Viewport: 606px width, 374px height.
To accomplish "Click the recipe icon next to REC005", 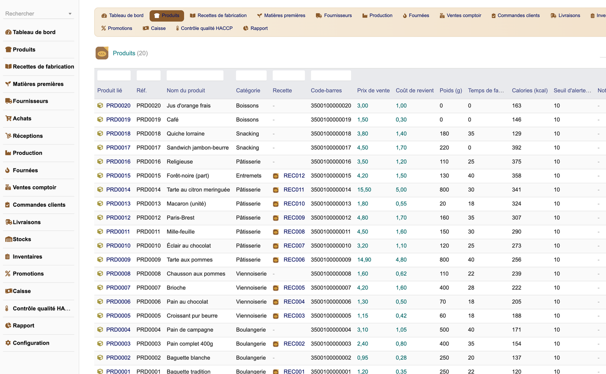I will [276, 288].
